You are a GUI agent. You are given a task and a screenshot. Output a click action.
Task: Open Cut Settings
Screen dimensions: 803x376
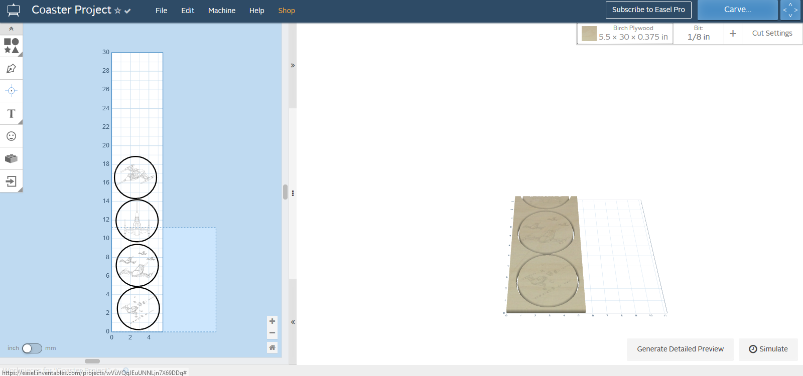pos(772,33)
